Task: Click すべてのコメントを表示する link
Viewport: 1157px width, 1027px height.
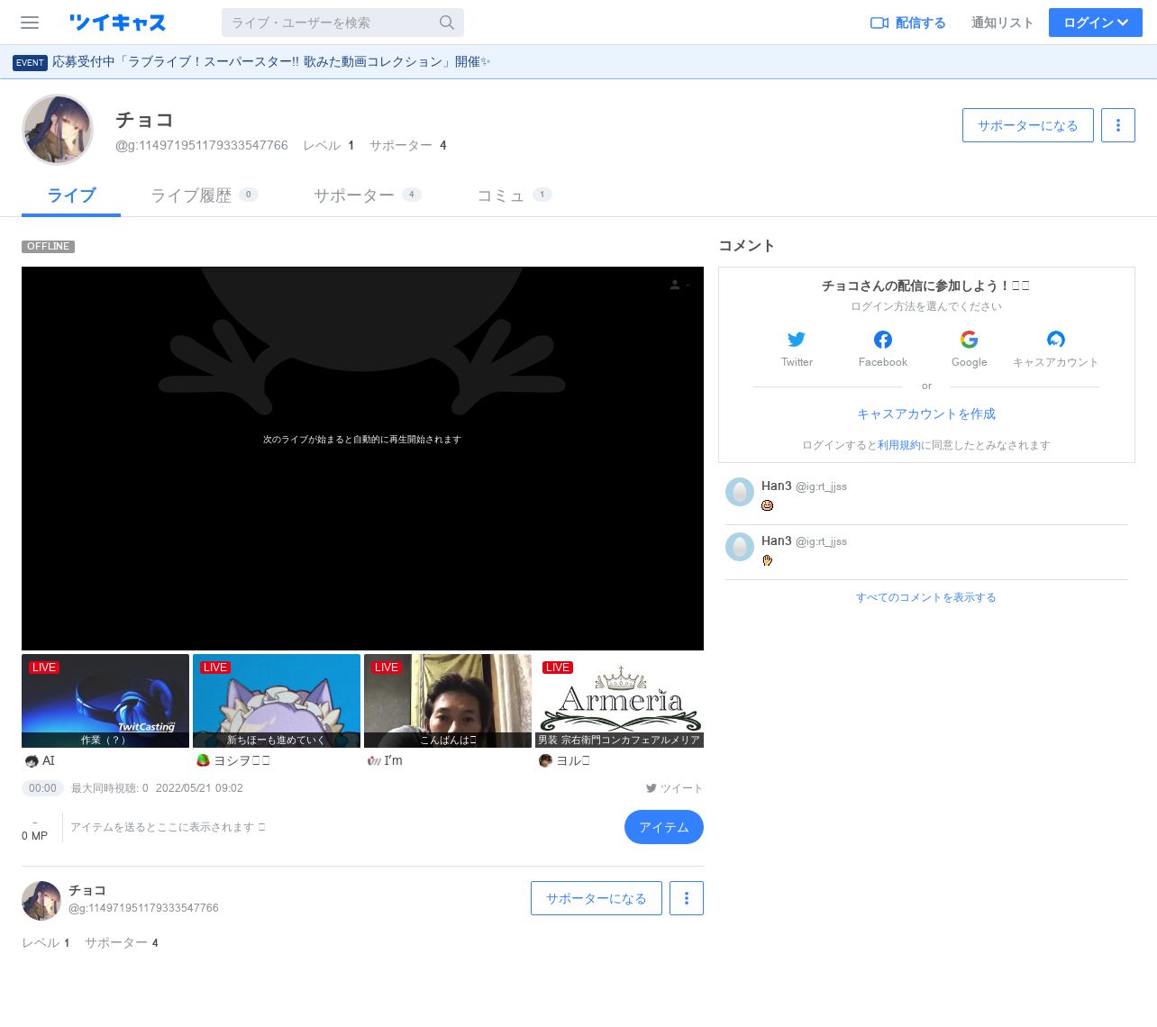Action: point(925,597)
